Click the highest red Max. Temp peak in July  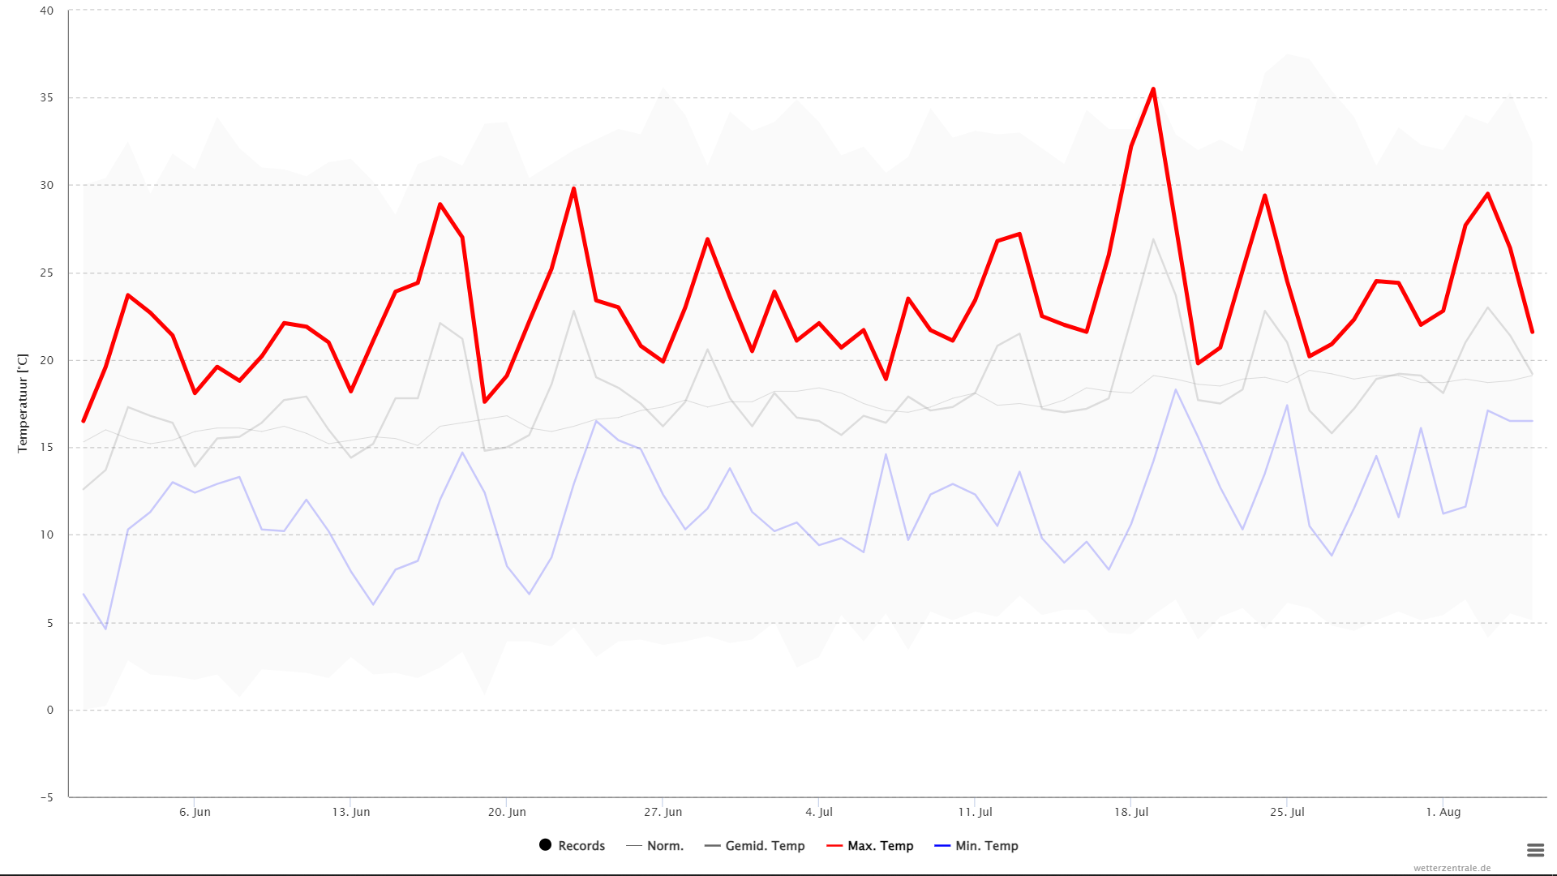(x=1153, y=89)
